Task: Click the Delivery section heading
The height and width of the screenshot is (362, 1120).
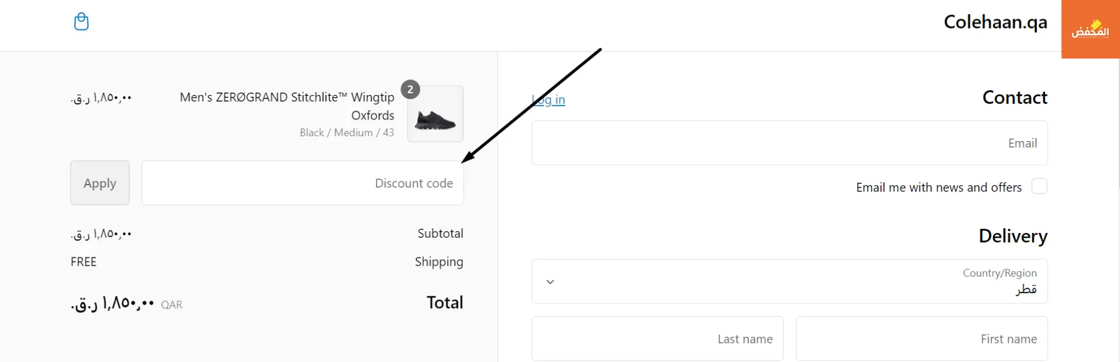Action: (1013, 236)
